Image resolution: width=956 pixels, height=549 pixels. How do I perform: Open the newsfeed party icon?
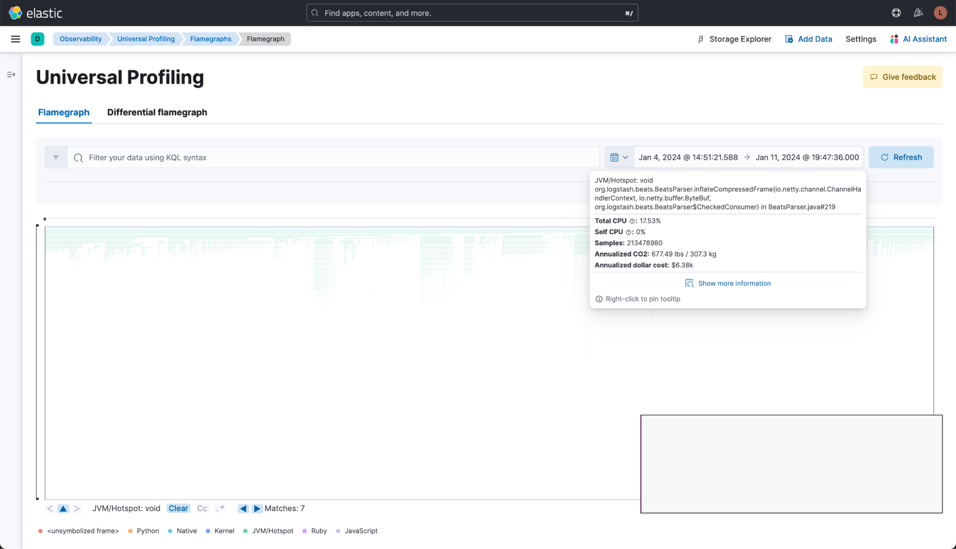[x=918, y=13]
